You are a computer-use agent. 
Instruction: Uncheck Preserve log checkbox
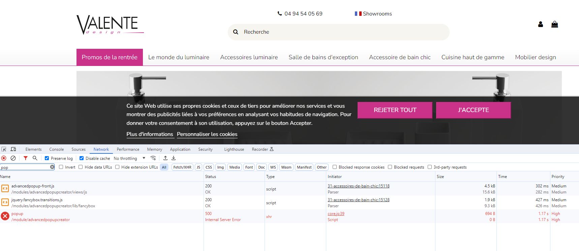pyautogui.click(x=47, y=158)
